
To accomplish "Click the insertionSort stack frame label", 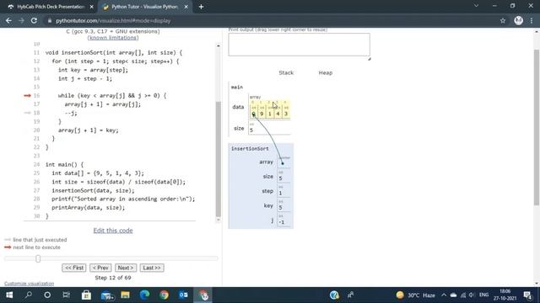I will click(x=250, y=148).
